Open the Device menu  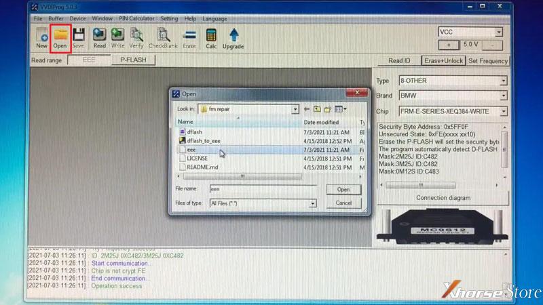pos(77,19)
